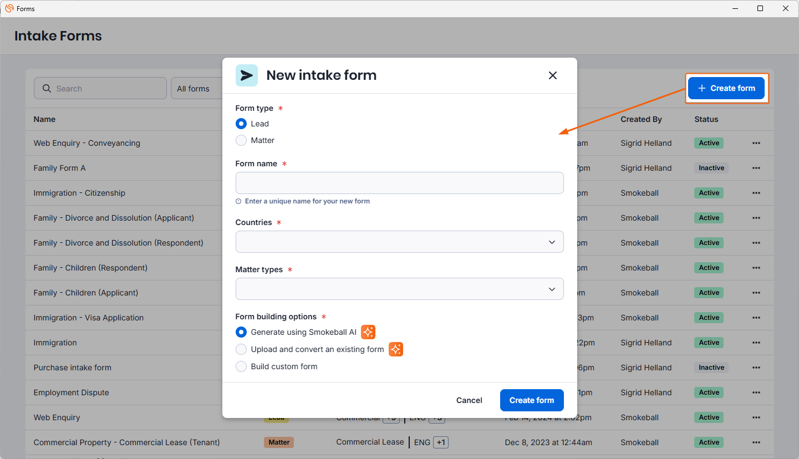Open the options menu for Web Enquiry - Conveyancing
This screenshot has width=799, height=459.
pyautogui.click(x=756, y=143)
